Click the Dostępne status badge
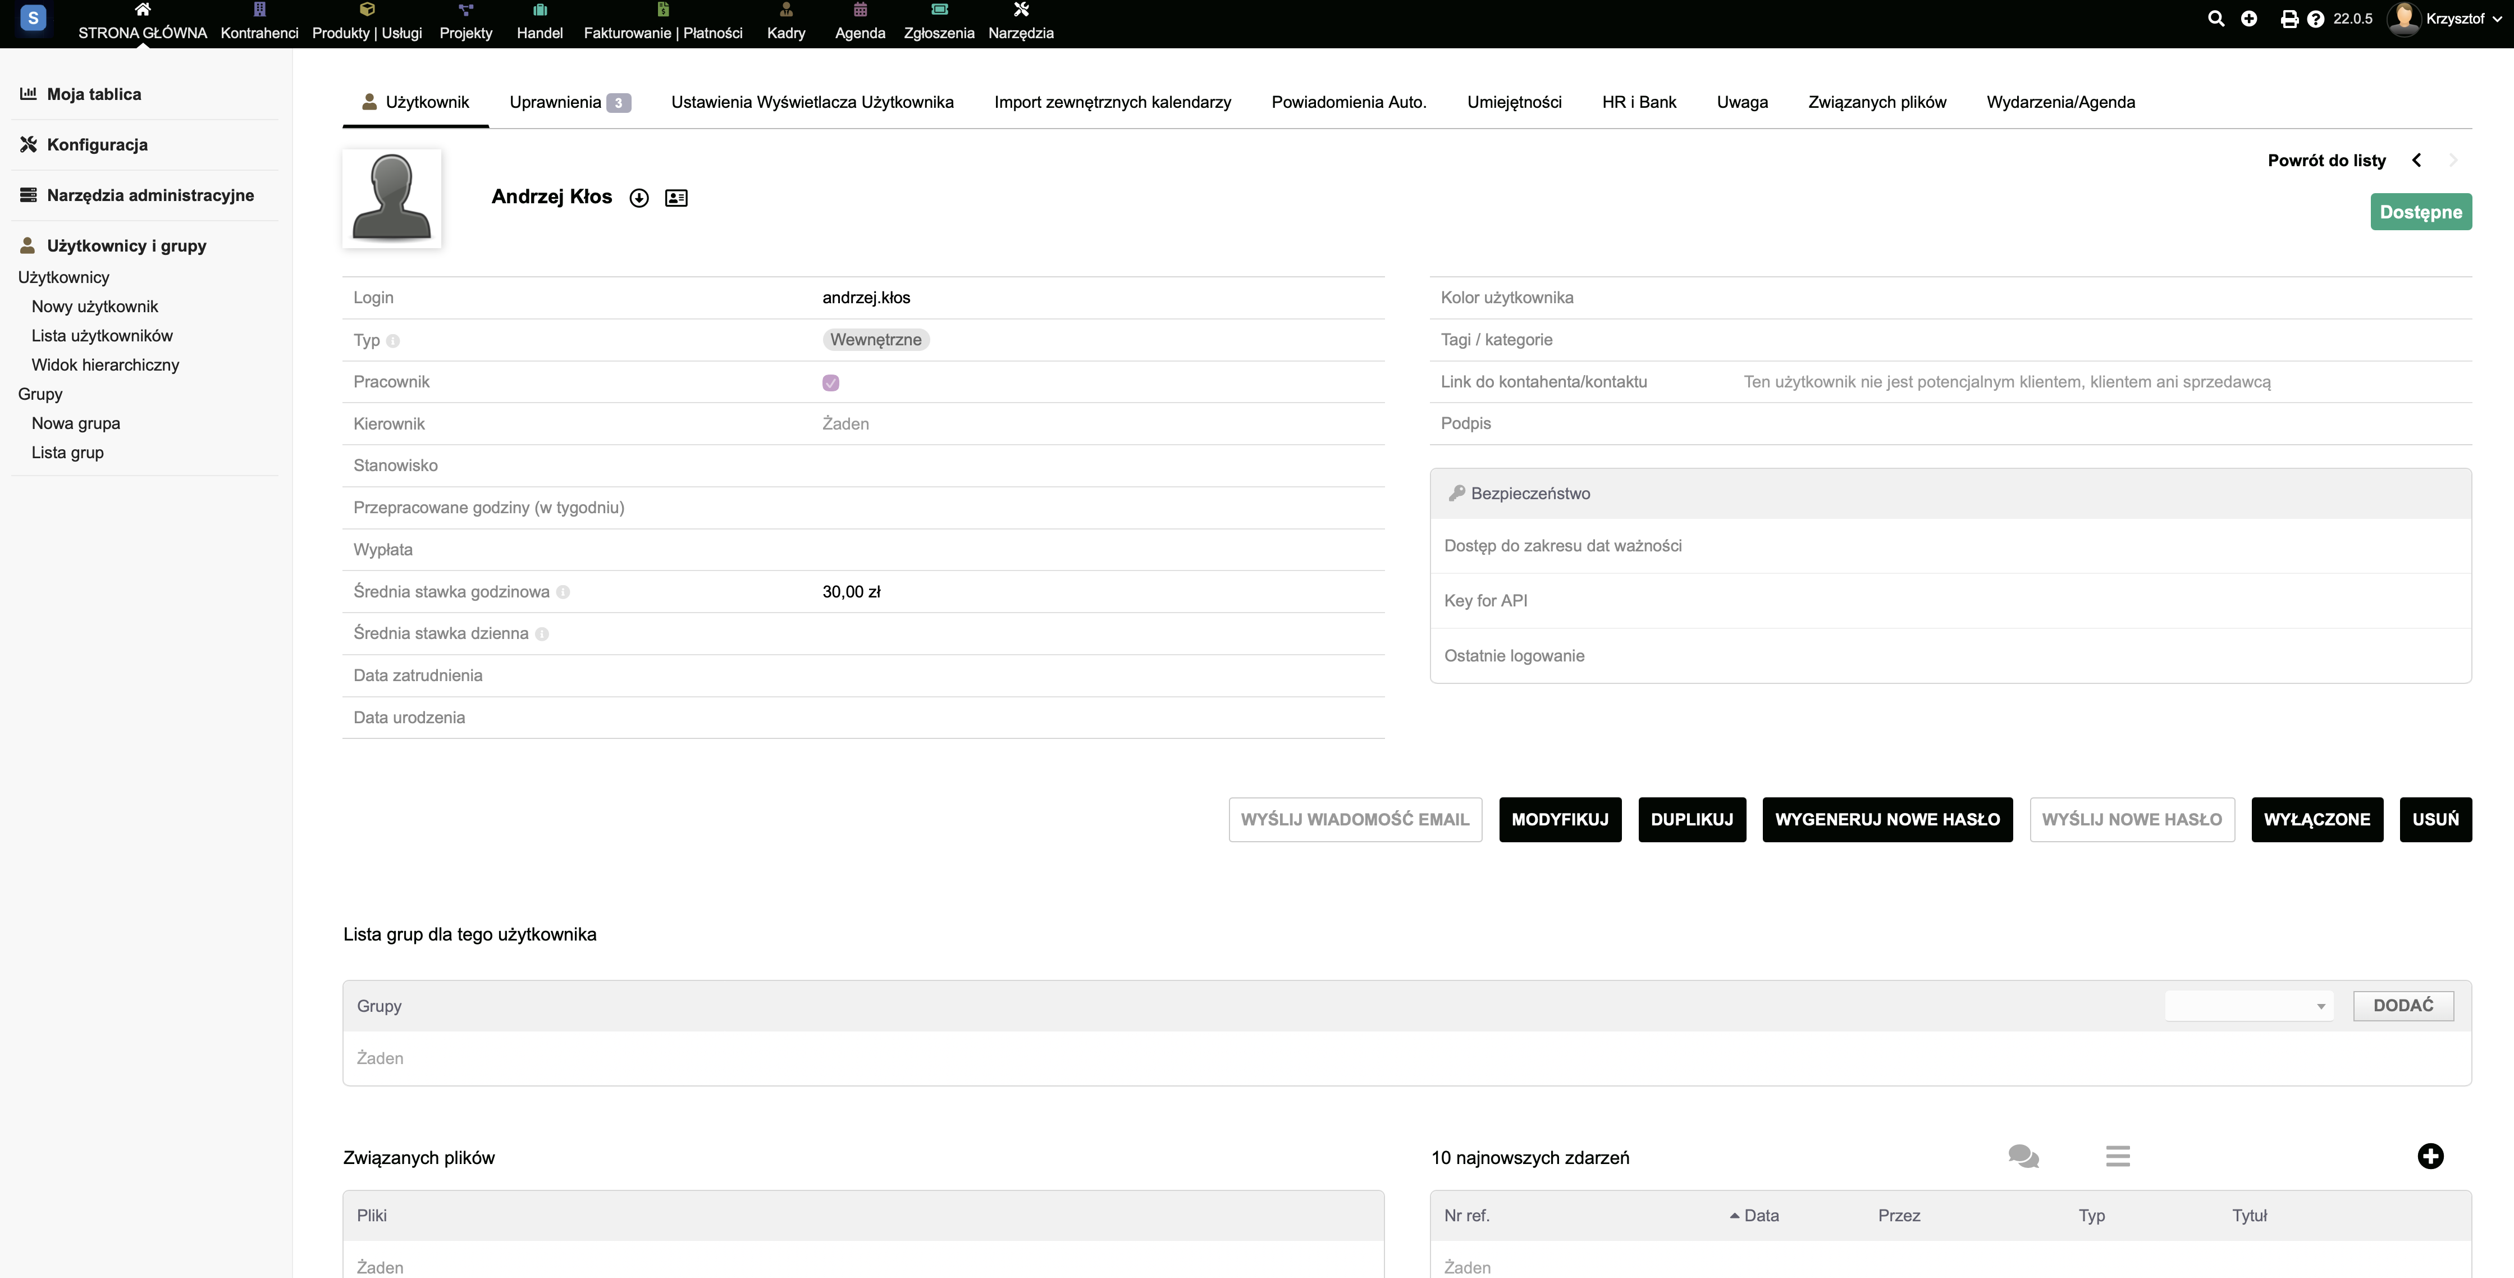 click(x=2420, y=213)
